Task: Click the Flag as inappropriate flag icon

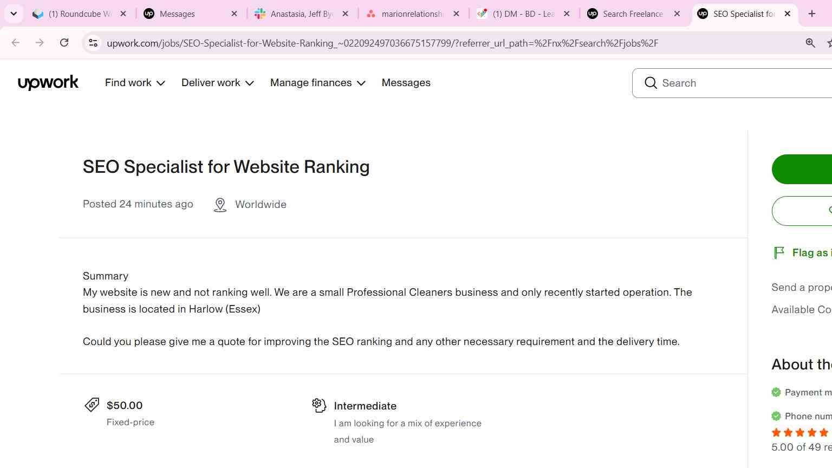Action: click(x=779, y=252)
